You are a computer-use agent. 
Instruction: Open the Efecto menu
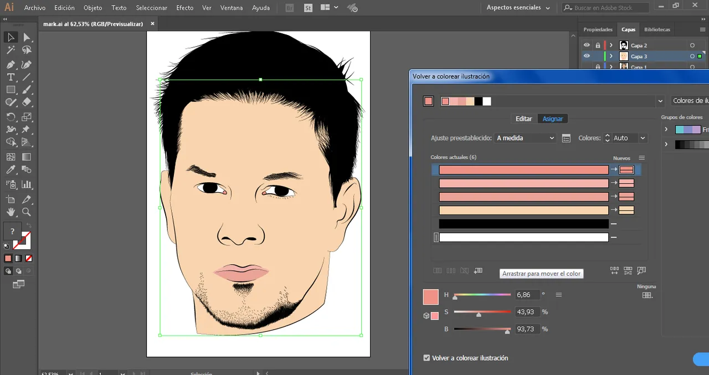click(x=185, y=8)
